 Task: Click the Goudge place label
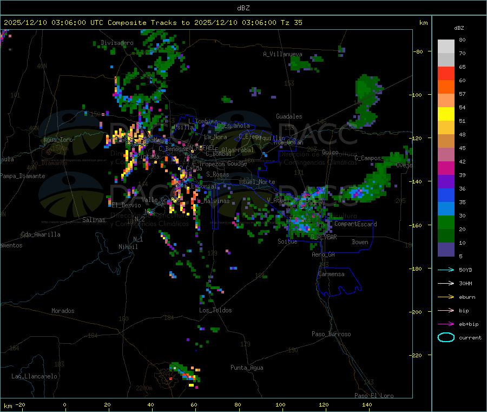238,164
